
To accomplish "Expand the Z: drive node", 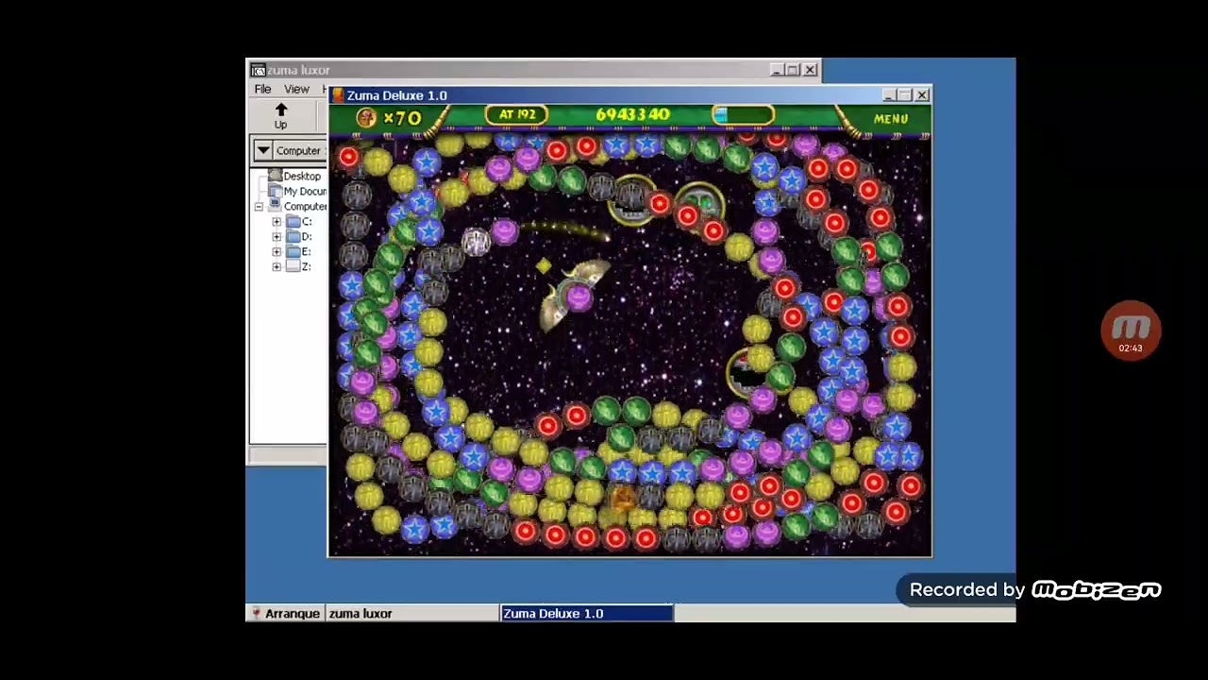I will (277, 267).
